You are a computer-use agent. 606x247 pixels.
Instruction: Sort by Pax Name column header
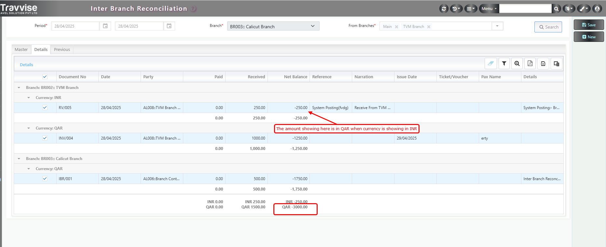(500, 77)
